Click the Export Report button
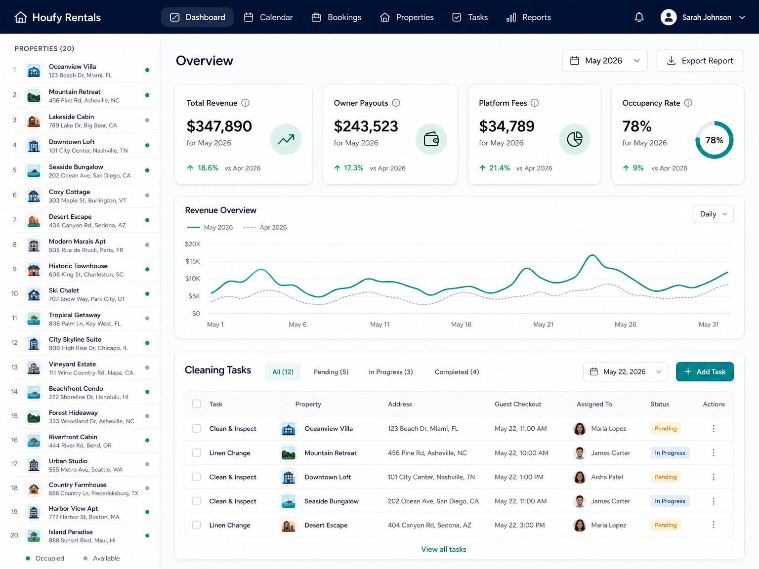This screenshot has height=569, width=759. click(x=700, y=61)
